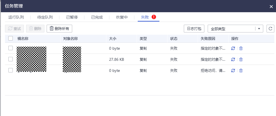
Task: Switch to the 待定队列 tab
Action: [x=45, y=17]
